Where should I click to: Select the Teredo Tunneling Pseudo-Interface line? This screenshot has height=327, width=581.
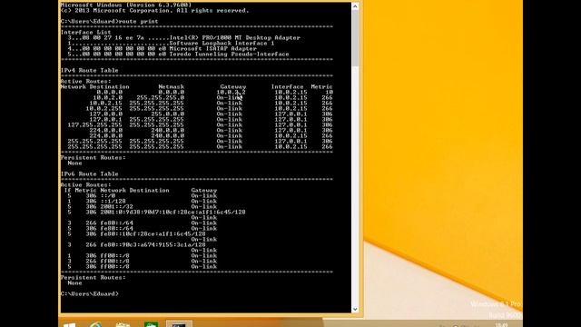[178, 54]
